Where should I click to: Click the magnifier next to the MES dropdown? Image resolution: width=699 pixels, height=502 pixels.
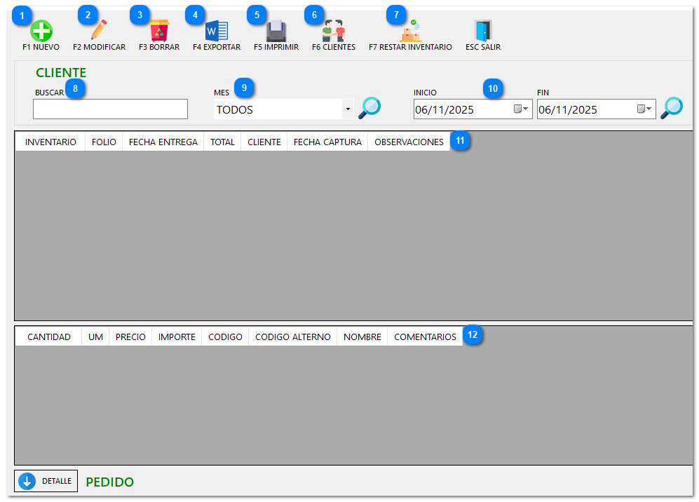(369, 108)
